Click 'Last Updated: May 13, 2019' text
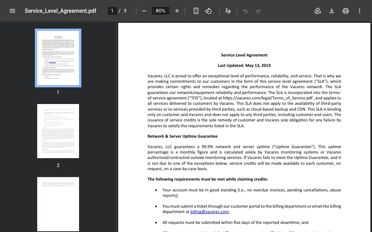372x232 pixels. [244, 65]
